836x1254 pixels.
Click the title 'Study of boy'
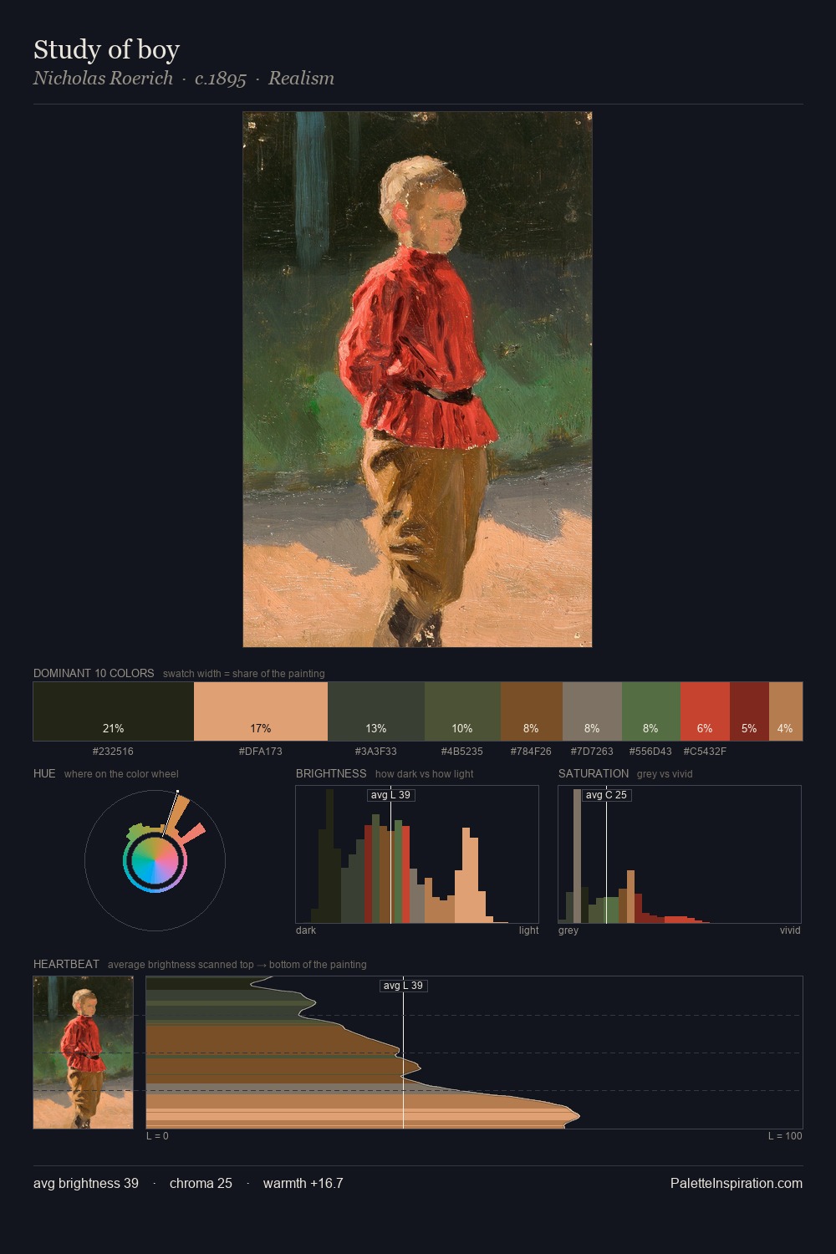point(106,50)
